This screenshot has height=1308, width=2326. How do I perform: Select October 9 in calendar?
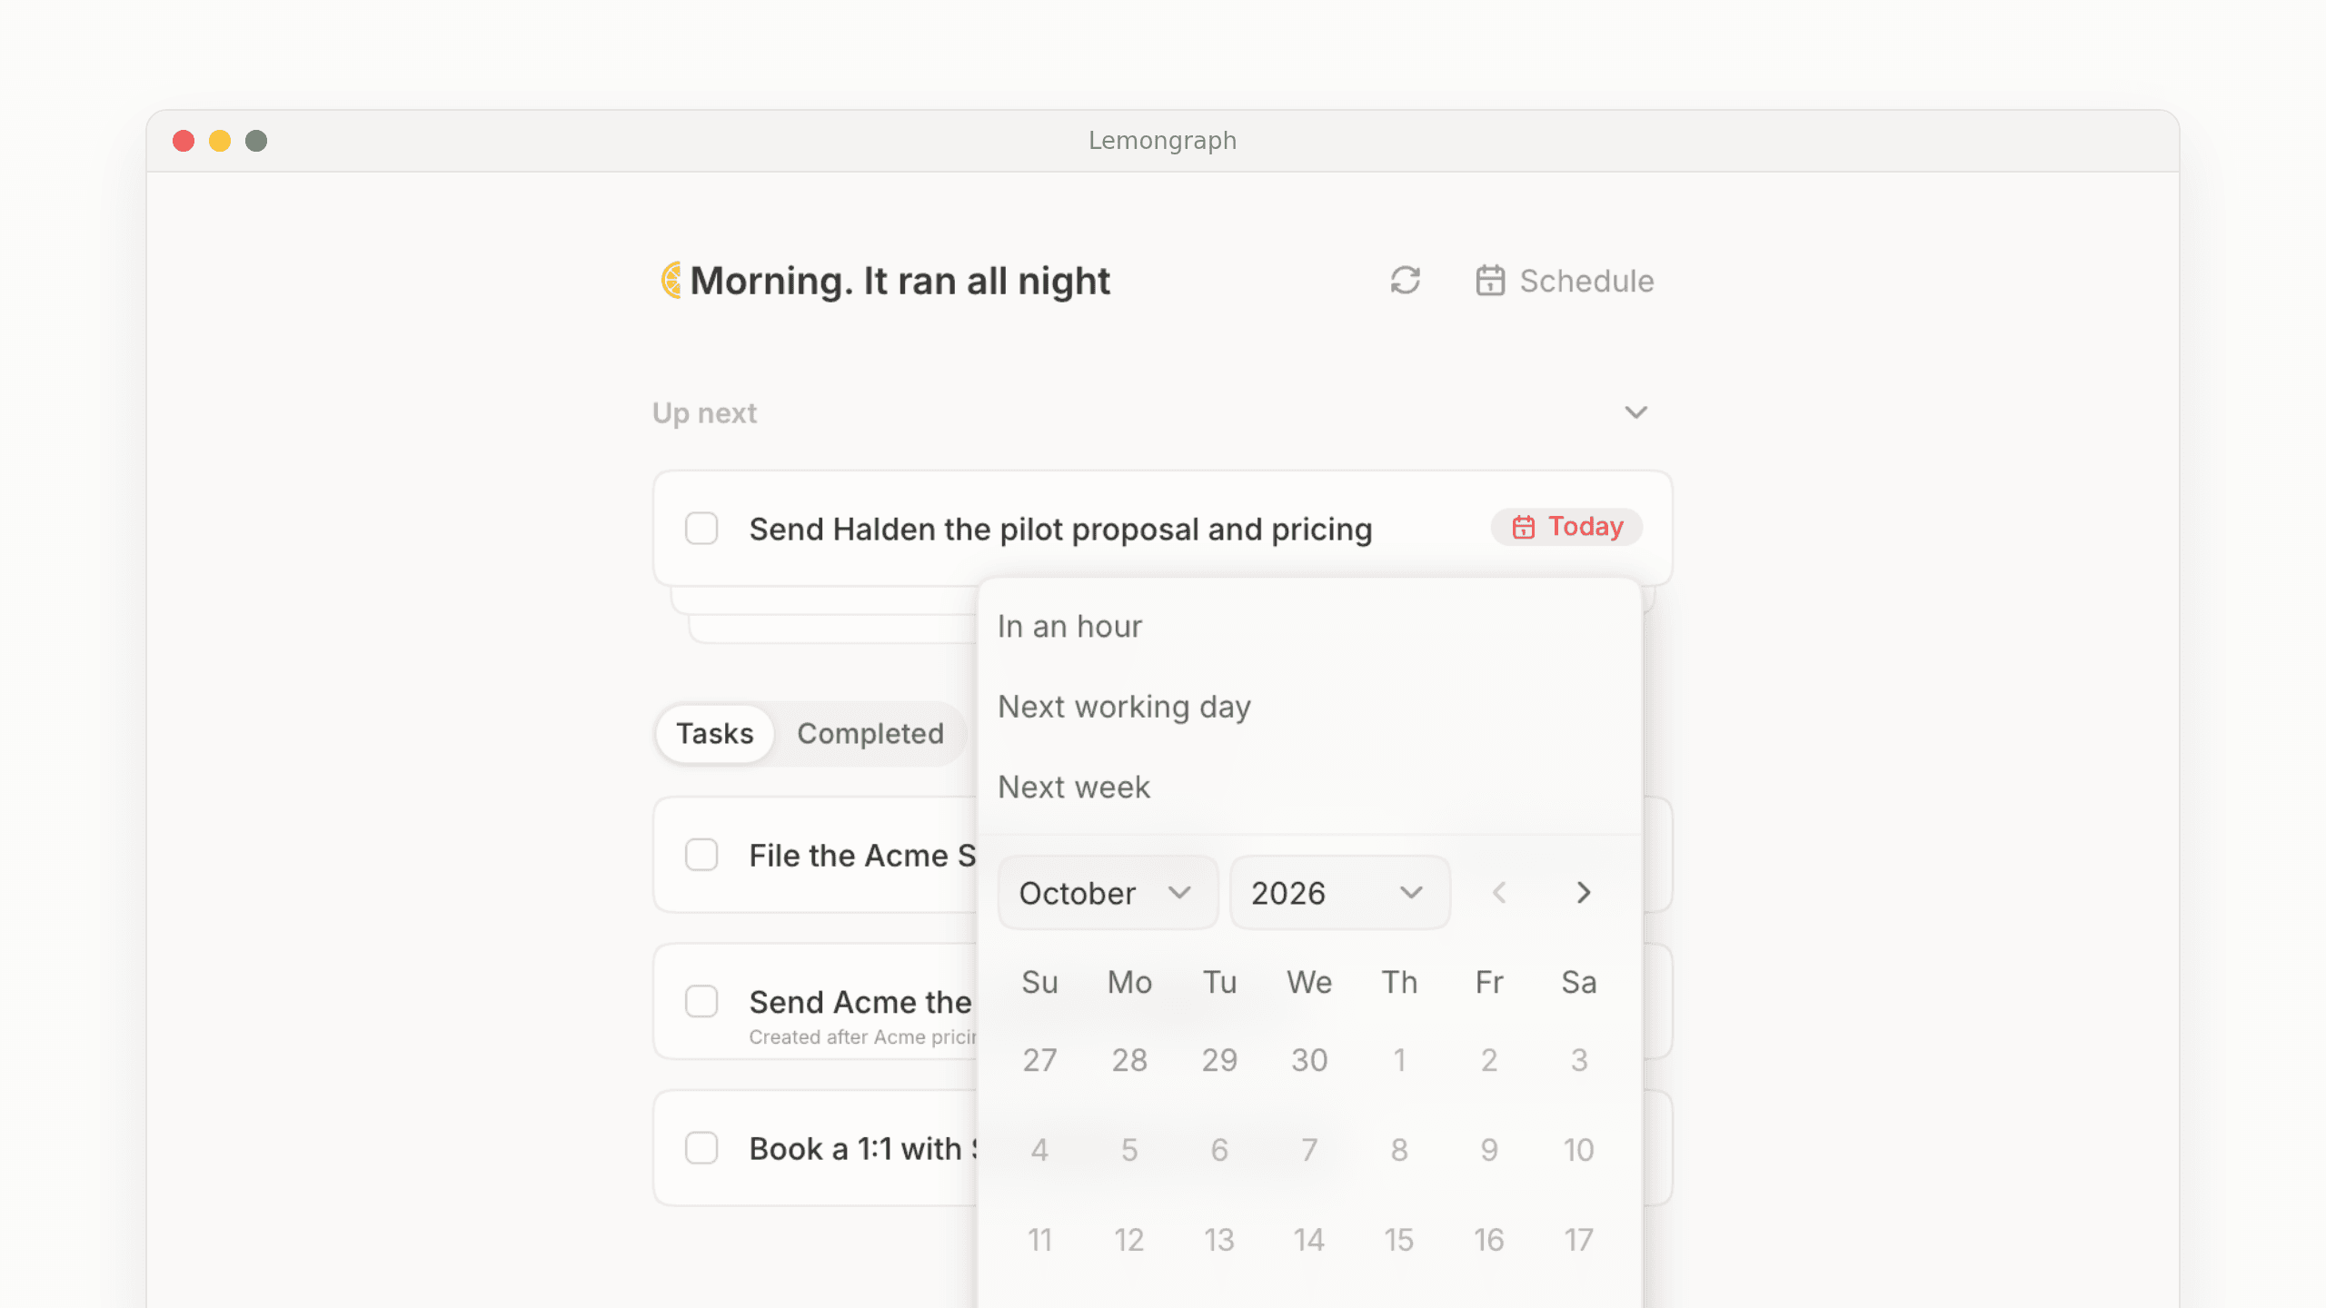coord(1489,1150)
